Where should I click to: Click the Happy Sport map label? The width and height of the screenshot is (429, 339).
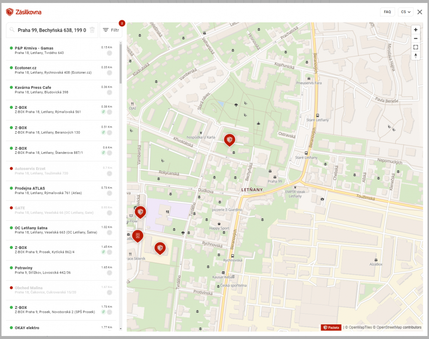click(219, 228)
